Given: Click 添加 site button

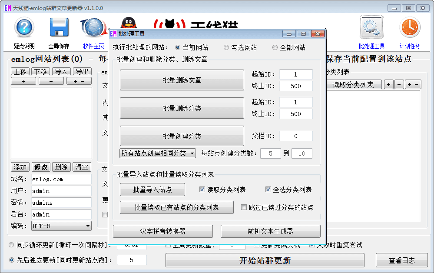Looking at the screenshot, I should click(x=20, y=167).
